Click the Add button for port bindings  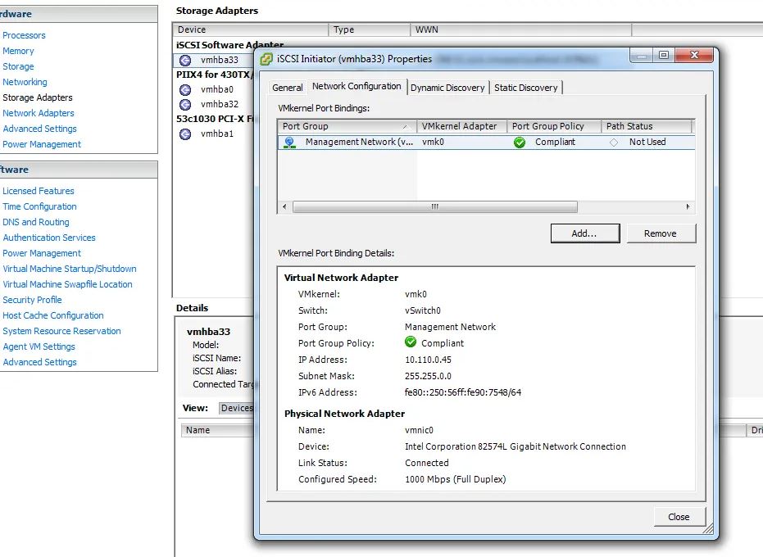584,233
